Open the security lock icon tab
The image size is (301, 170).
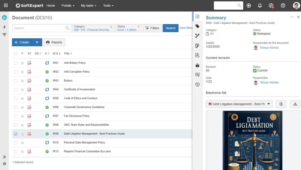coord(197,65)
